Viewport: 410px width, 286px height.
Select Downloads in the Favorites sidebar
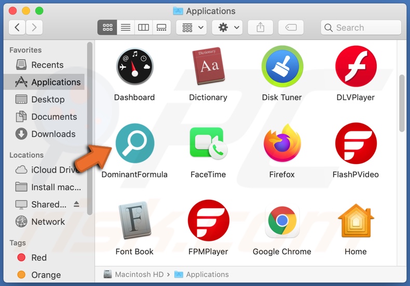(x=53, y=134)
